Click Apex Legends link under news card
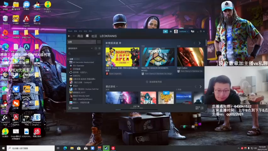Screen dimensions: 268x151 pos(115,73)
